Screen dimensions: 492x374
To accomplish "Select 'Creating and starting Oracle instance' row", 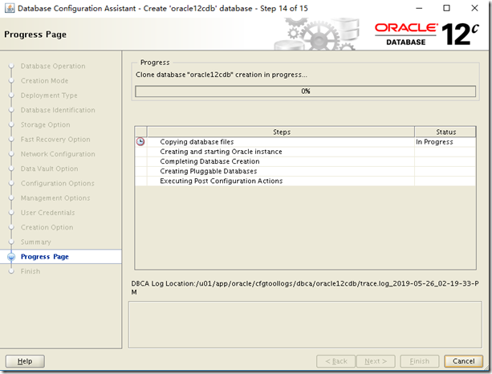I will point(305,152).
